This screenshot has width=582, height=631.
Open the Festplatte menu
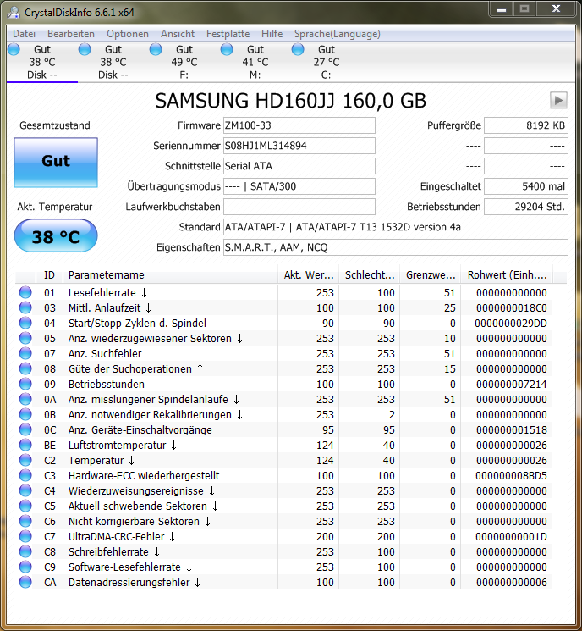coord(228,34)
